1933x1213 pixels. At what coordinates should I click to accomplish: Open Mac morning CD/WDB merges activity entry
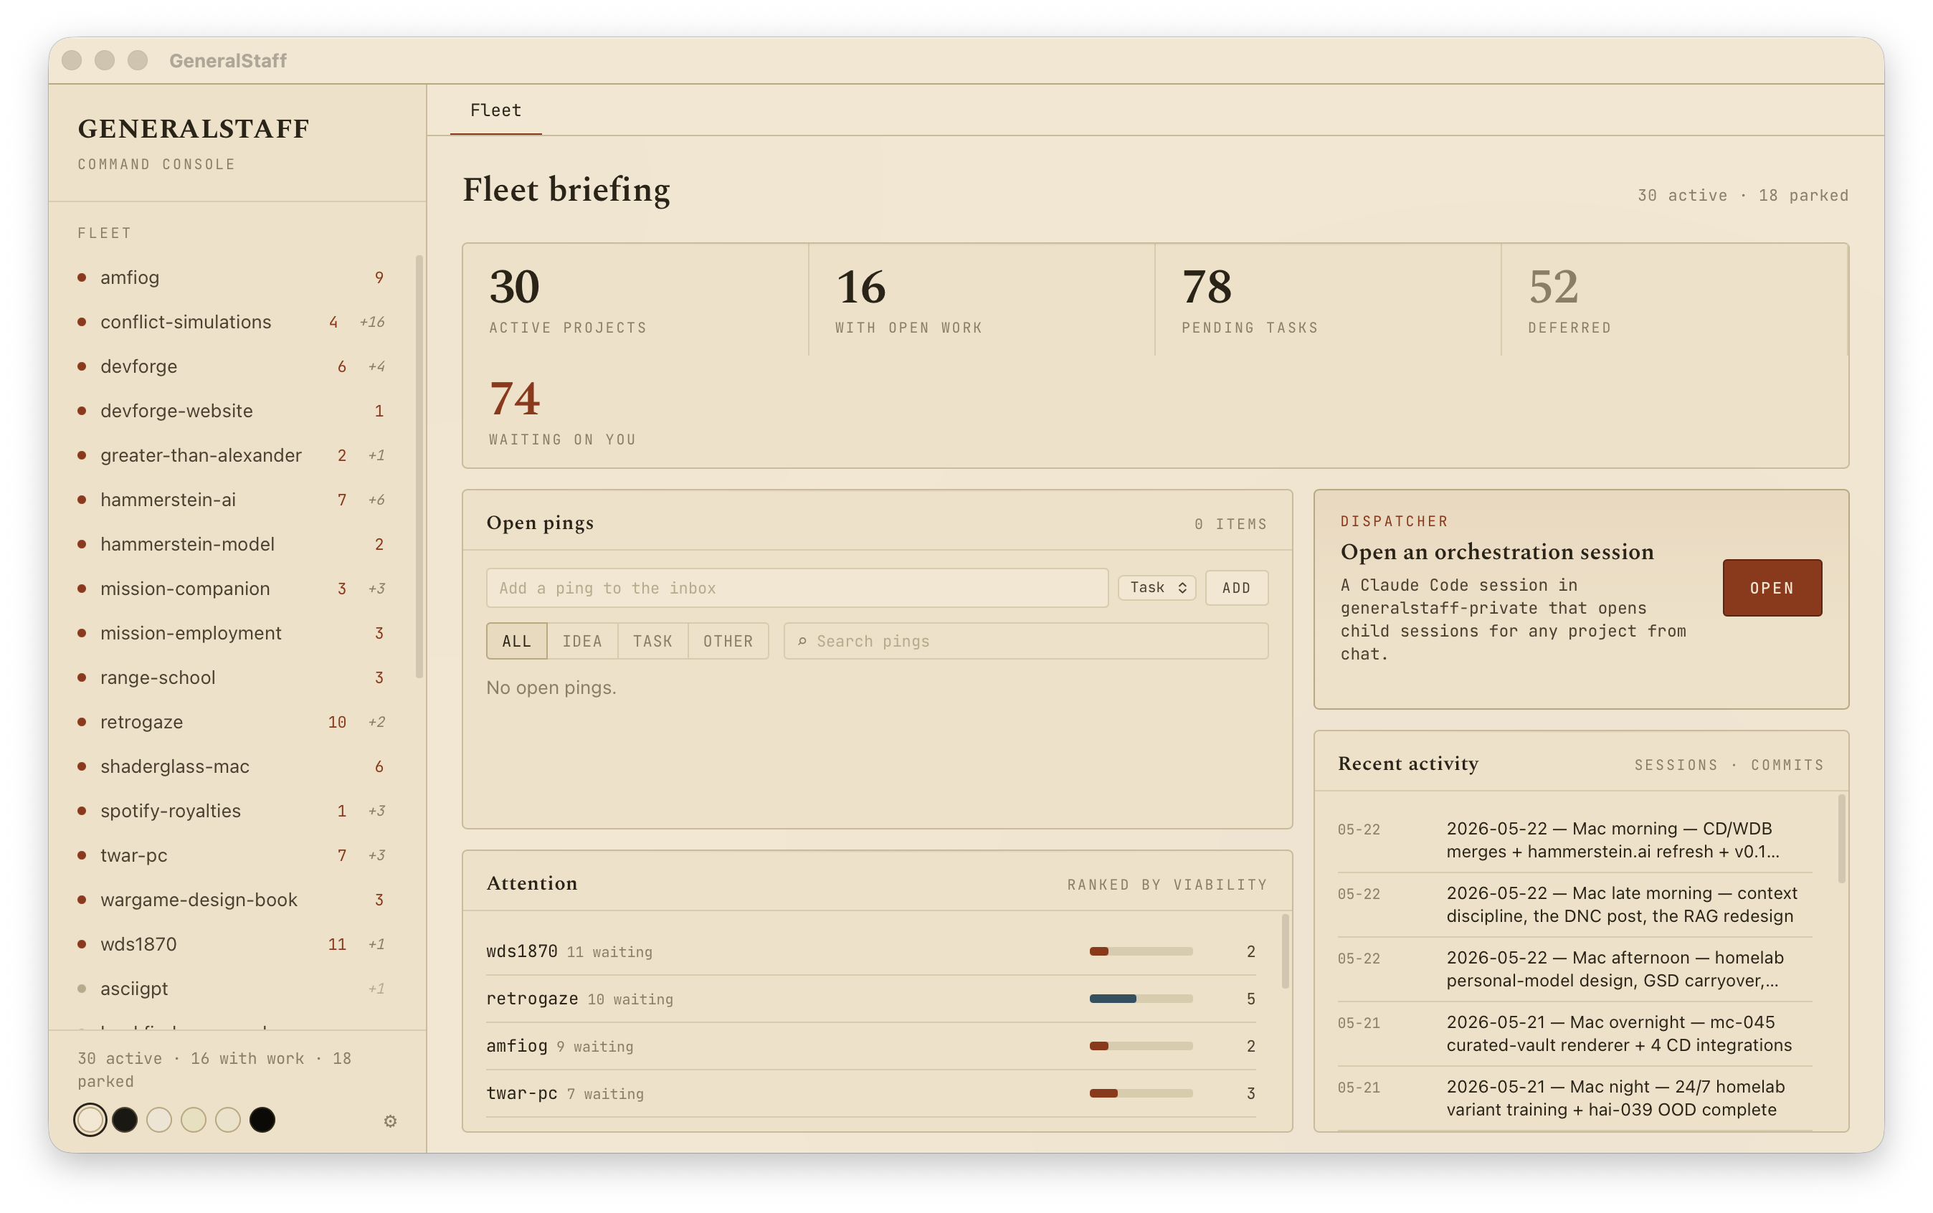point(1575,840)
